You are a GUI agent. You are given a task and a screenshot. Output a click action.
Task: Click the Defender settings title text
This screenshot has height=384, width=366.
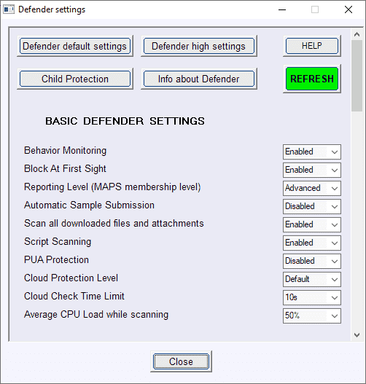pyautogui.click(x=52, y=9)
